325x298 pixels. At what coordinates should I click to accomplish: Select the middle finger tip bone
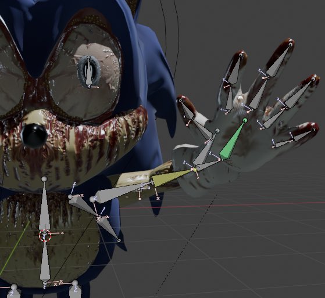coord(278,61)
